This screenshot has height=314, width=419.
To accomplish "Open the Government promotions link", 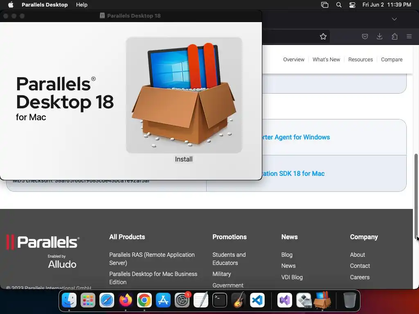I will [228, 285].
